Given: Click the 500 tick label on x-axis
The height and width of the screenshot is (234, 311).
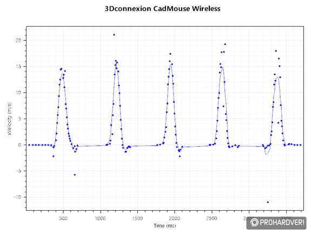Looking at the screenshot, I should (63, 218).
